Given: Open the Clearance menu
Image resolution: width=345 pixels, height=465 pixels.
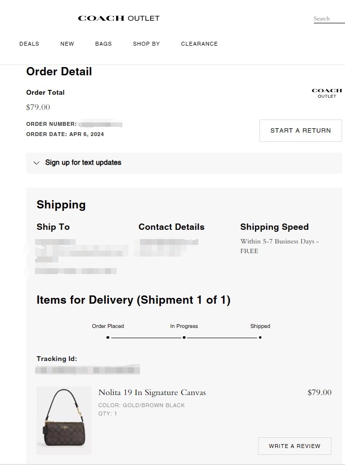Looking at the screenshot, I should 199,44.
